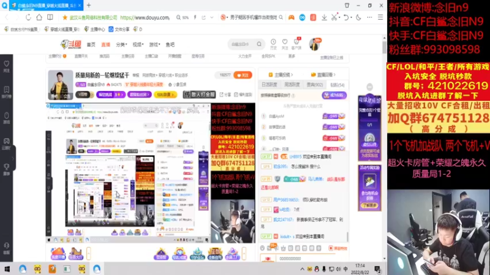Screen dimensions: 490x275
Task: Open the history clock icon
Action: coord(273,44)
